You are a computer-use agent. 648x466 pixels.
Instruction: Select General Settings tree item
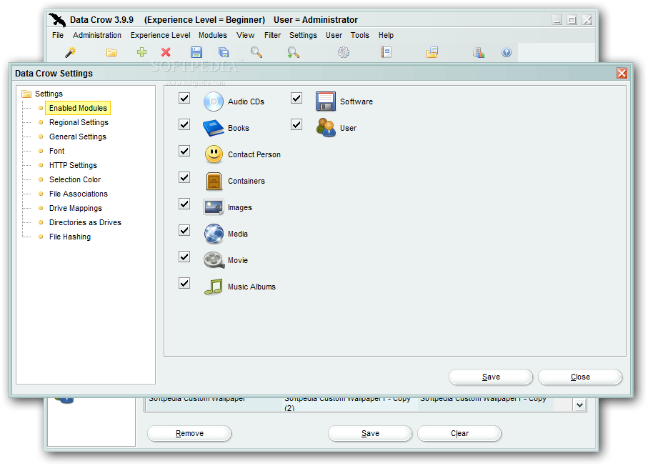(x=78, y=137)
